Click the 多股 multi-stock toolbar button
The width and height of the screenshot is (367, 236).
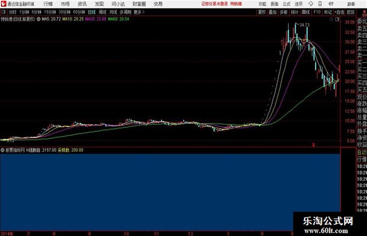click(x=284, y=12)
